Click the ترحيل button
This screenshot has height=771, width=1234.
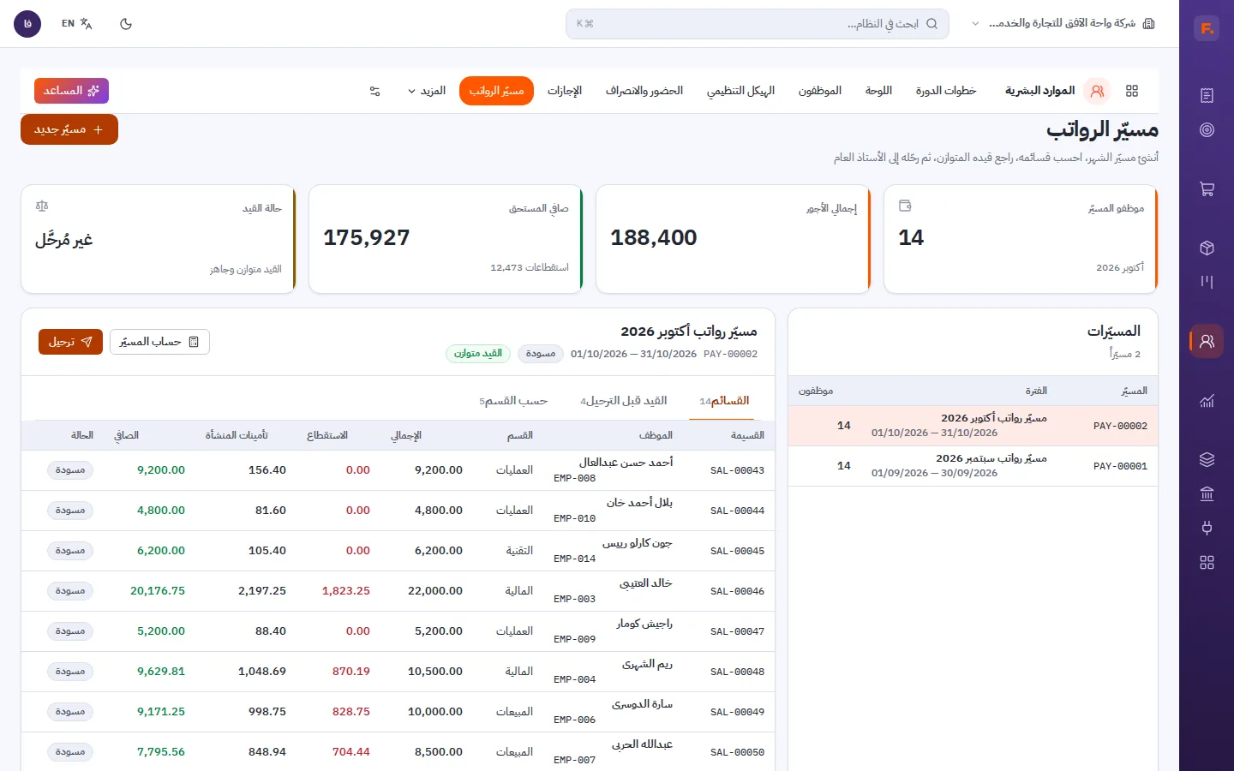(x=70, y=342)
